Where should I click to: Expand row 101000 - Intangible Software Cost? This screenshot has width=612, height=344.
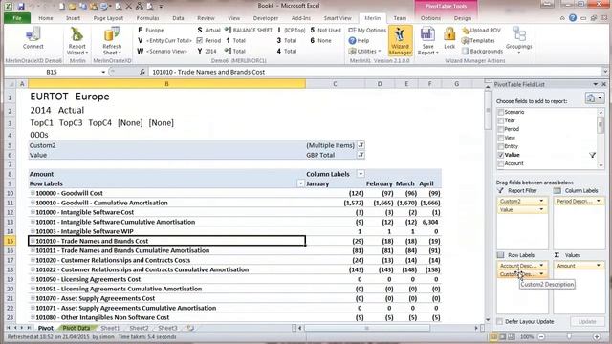pos(33,212)
